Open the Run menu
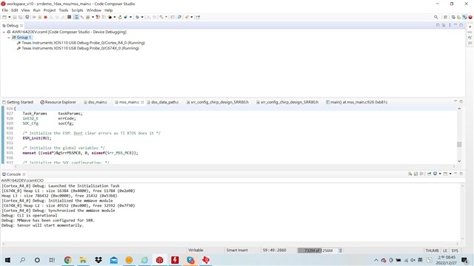This screenshot has width=474, height=266. tap(36, 10)
